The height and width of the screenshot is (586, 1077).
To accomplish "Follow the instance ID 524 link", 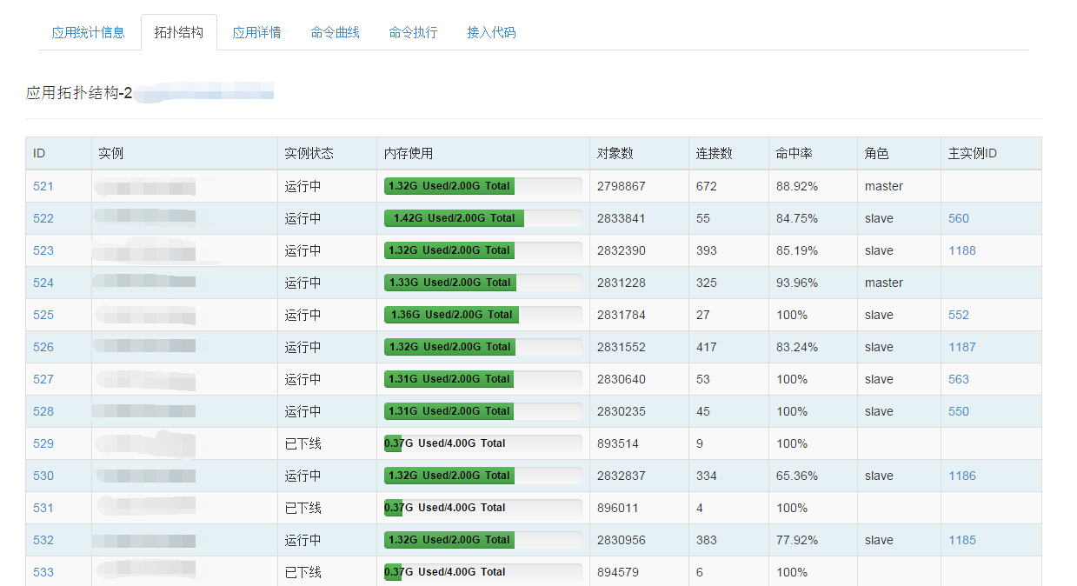I will point(43,283).
